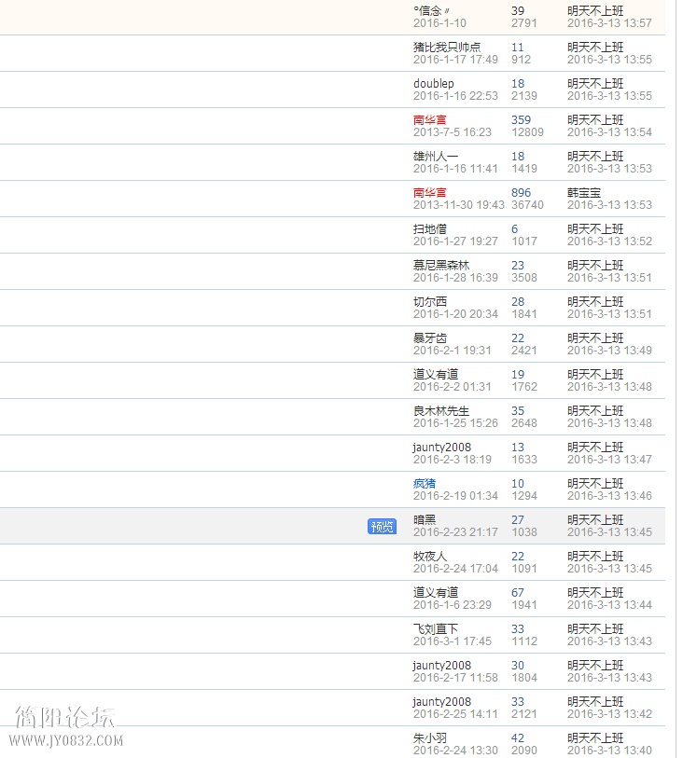Open author 牧夜人 profile

[x=429, y=556]
